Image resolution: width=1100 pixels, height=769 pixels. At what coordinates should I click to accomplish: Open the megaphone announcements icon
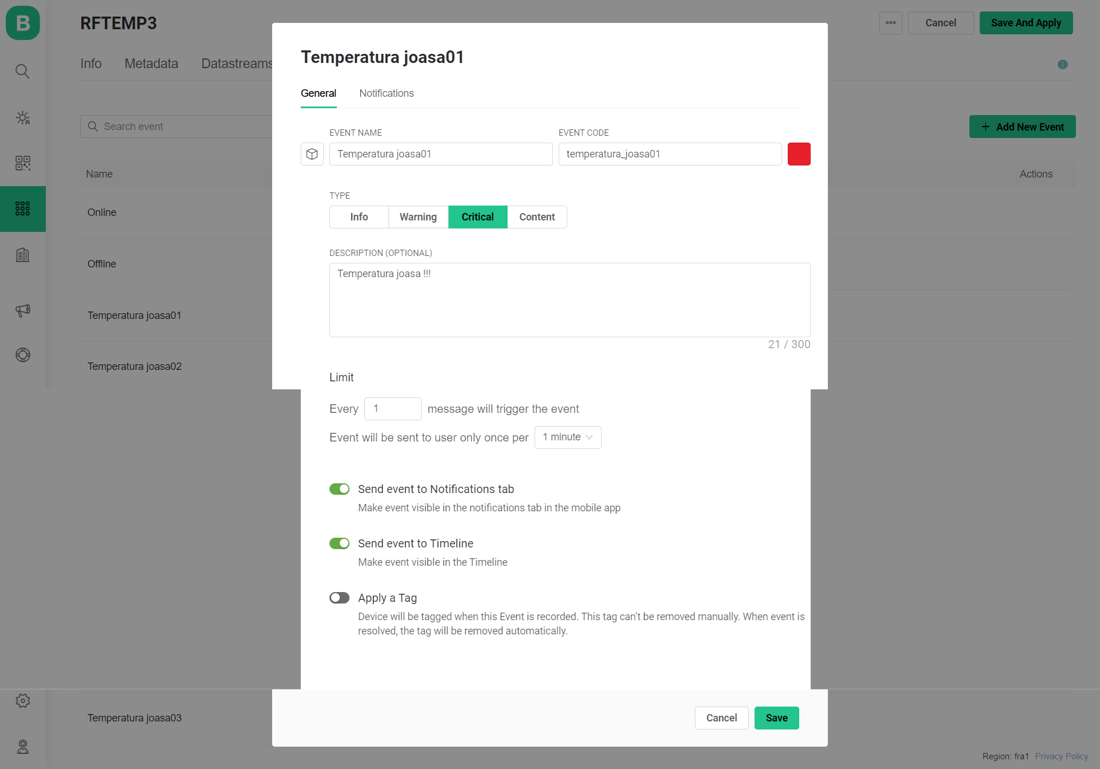[x=22, y=310]
